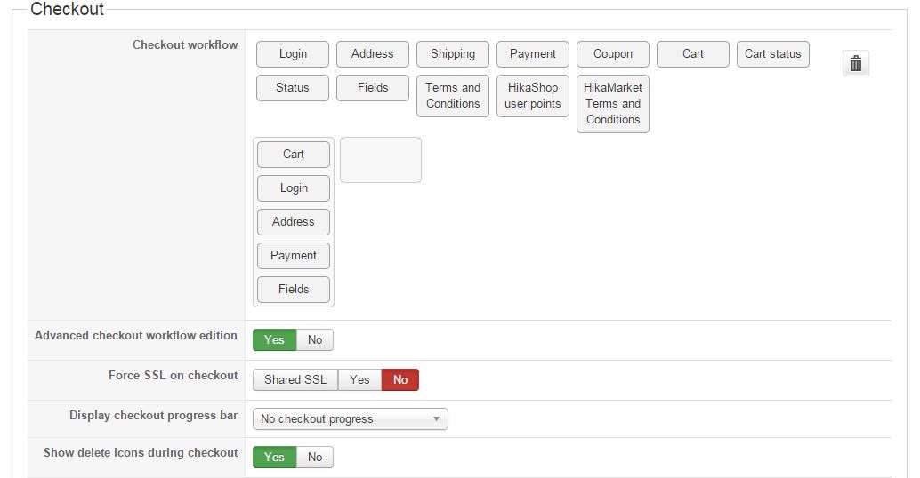Set Show delete icons to No

(x=315, y=457)
